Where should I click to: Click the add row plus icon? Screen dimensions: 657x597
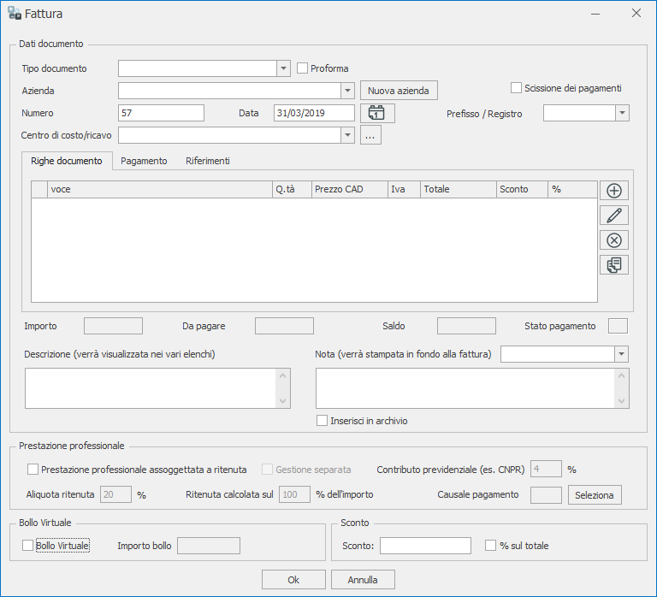pyautogui.click(x=613, y=191)
